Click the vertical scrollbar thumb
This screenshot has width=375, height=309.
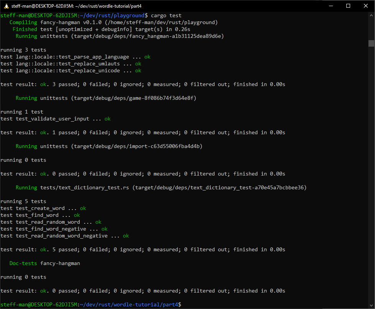coord(371,43)
